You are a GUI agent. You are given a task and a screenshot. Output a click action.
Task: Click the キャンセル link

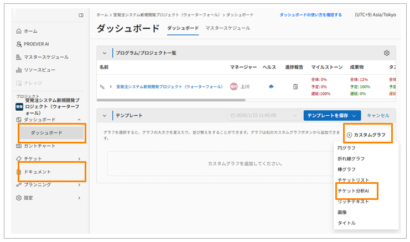(378, 115)
